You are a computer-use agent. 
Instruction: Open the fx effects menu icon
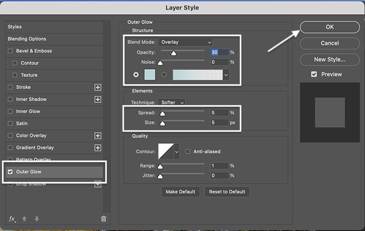(12, 219)
